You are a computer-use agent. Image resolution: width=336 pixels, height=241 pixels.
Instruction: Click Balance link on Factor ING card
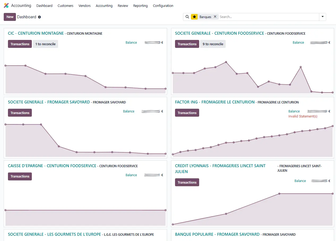tap(294, 111)
